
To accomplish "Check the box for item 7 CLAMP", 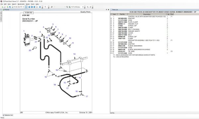I will coord(111,27).
